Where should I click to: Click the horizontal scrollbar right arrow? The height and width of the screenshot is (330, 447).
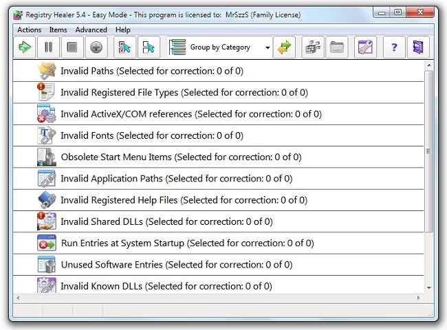pyautogui.click(x=419, y=298)
